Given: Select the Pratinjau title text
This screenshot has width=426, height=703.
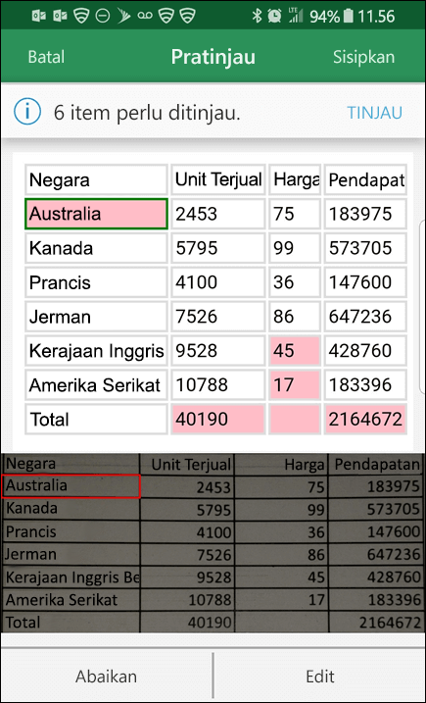Looking at the screenshot, I should click(213, 57).
